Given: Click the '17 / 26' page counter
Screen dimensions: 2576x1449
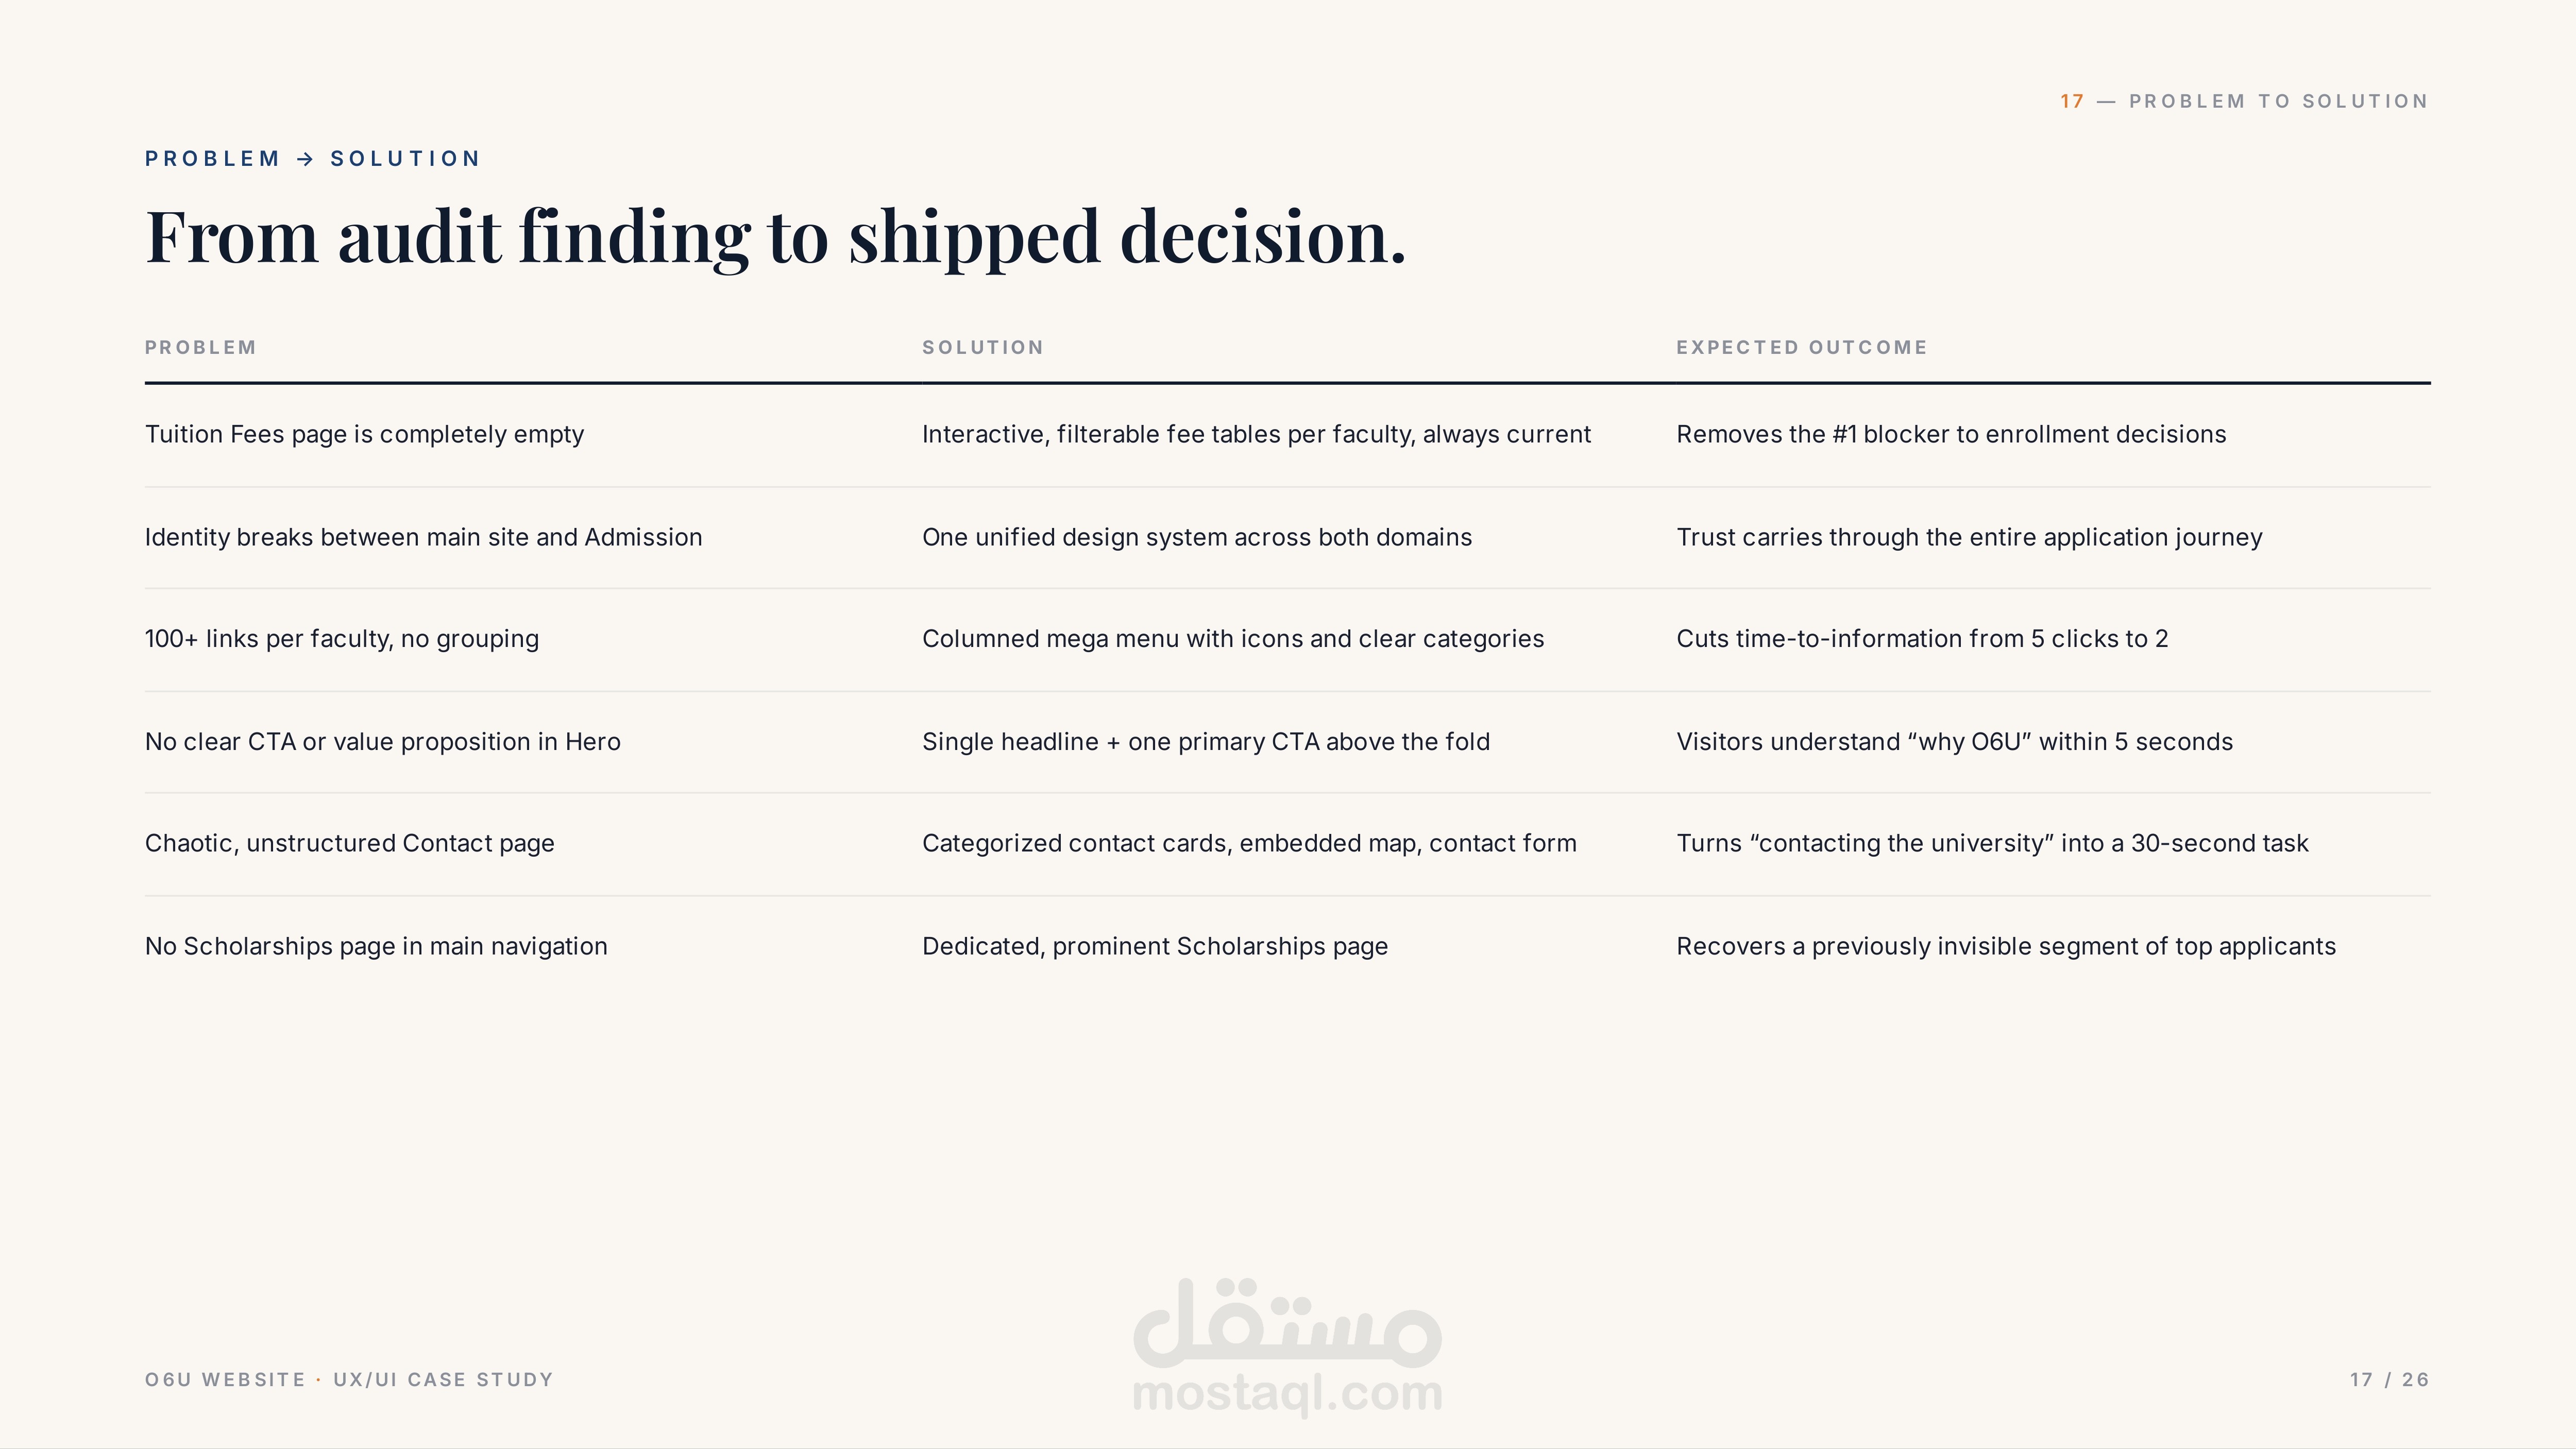Looking at the screenshot, I should [x=2389, y=1380].
